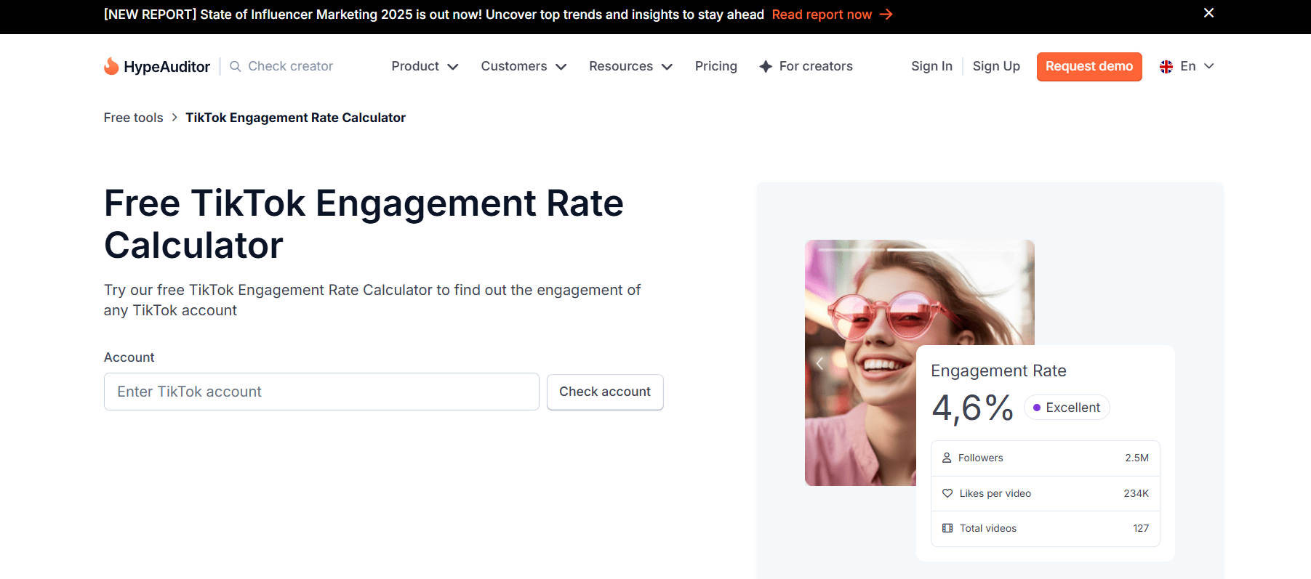Viewport: 1311px width, 579px height.
Task: Open the En language selector chevron
Action: click(x=1209, y=66)
